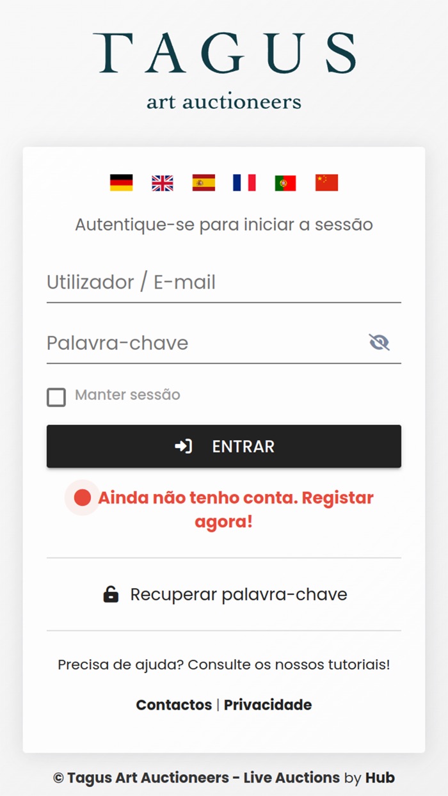Screen dimensions: 448x796
Task: Switch language to German flag
Action: pos(121,183)
